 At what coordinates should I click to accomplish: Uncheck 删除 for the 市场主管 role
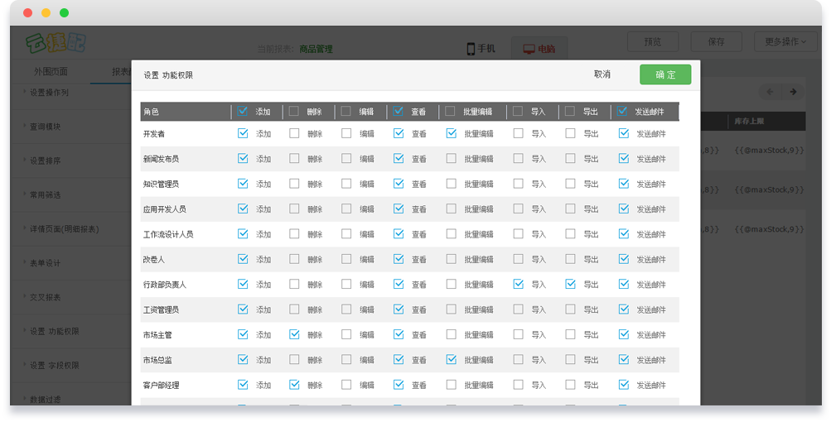click(x=294, y=334)
